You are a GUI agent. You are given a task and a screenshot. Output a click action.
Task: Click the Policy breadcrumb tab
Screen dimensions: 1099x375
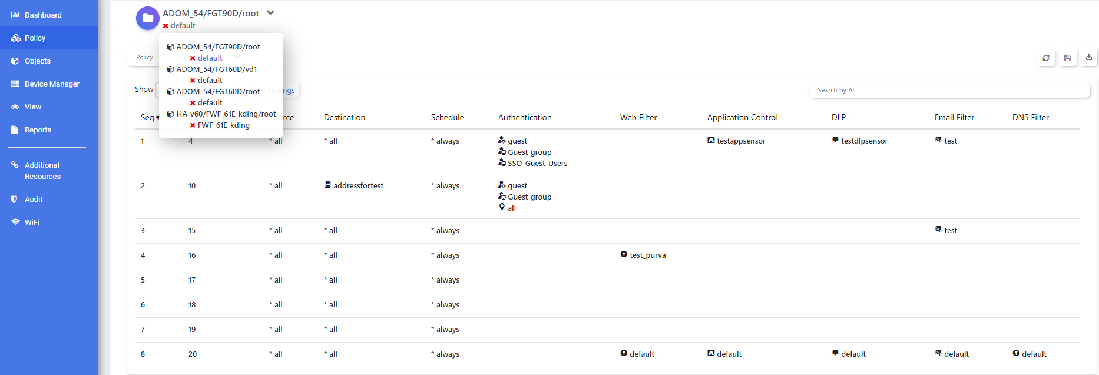[x=144, y=57]
